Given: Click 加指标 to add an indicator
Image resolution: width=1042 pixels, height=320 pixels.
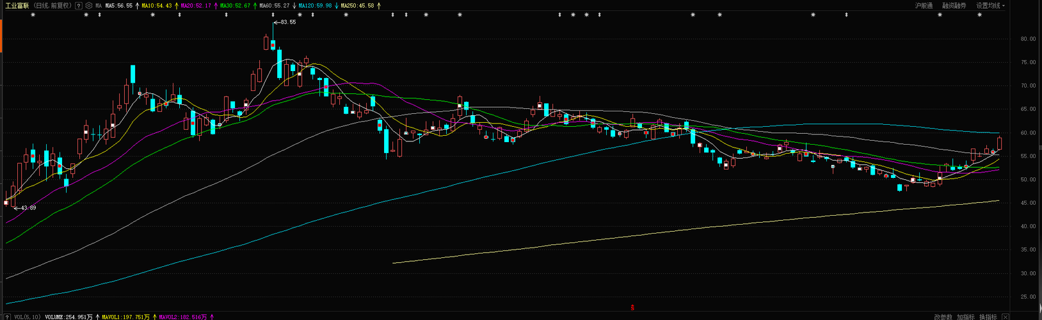Looking at the screenshot, I should 966,317.
